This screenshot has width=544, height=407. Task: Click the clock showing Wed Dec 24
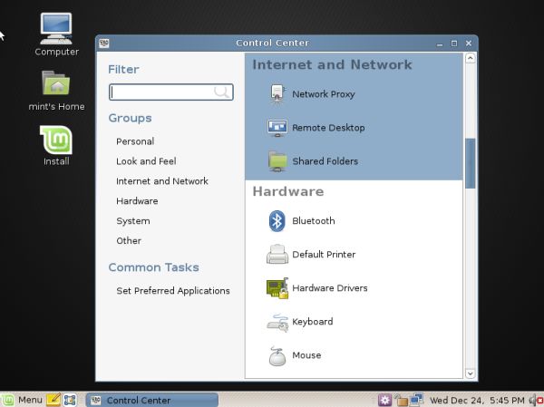pyautogui.click(x=477, y=400)
